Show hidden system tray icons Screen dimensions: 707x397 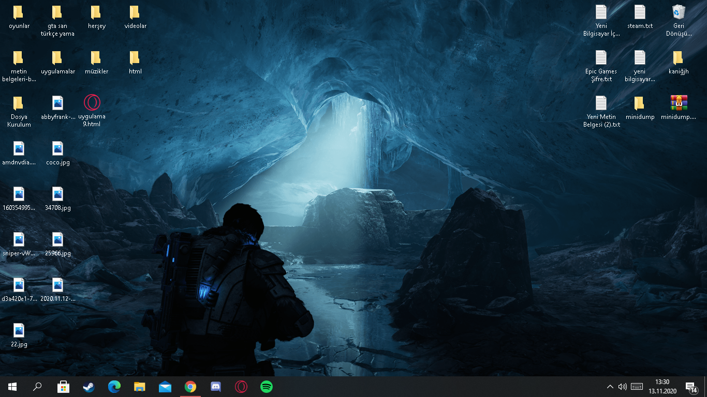pos(610,387)
